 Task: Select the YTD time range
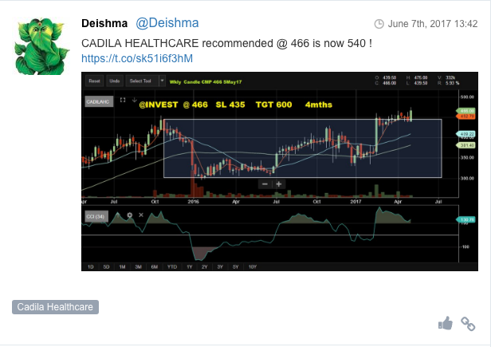point(172,266)
